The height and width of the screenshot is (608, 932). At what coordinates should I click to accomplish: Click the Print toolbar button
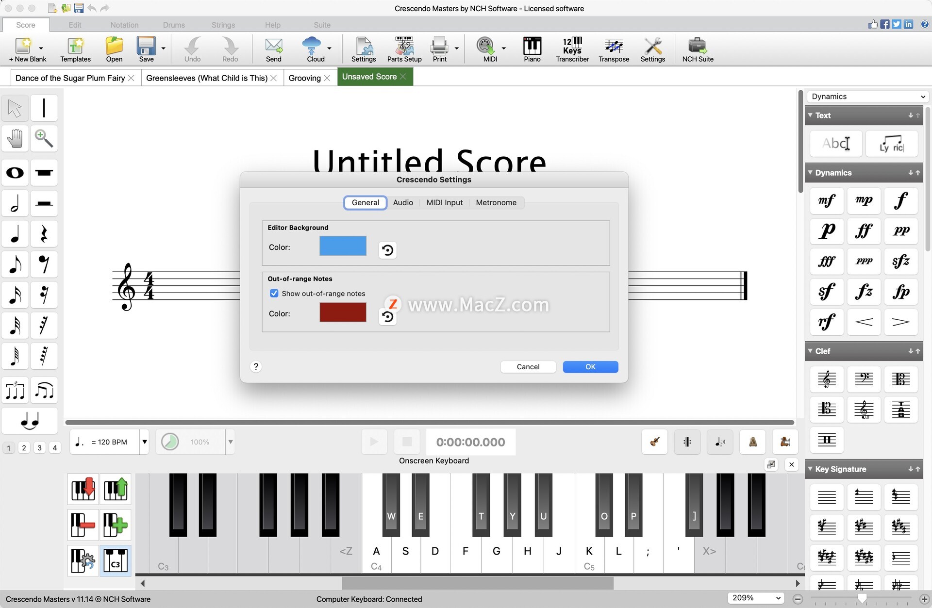tap(439, 49)
